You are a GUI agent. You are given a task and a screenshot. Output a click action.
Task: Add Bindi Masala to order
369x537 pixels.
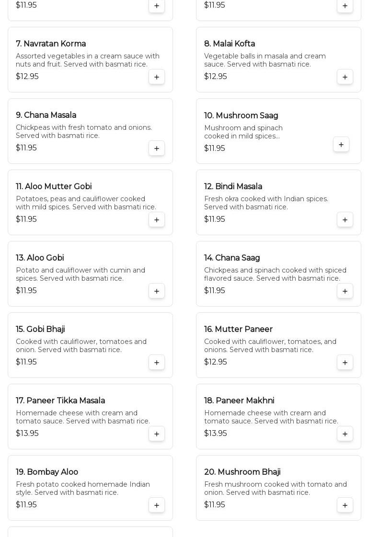(x=345, y=220)
